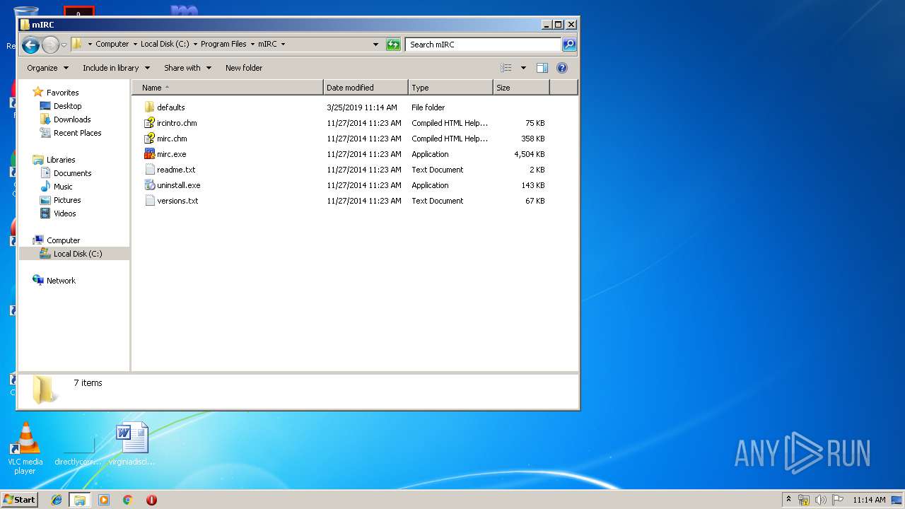Click the 3/25/2019 11:14 AM date for defaults
This screenshot has height=509, width=905.
362,107
